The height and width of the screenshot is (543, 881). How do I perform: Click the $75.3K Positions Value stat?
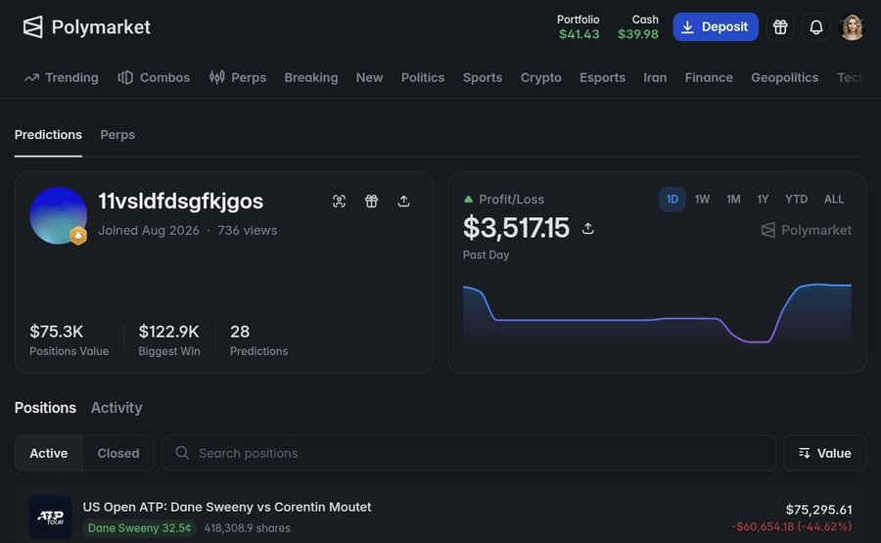pos(69,339)
